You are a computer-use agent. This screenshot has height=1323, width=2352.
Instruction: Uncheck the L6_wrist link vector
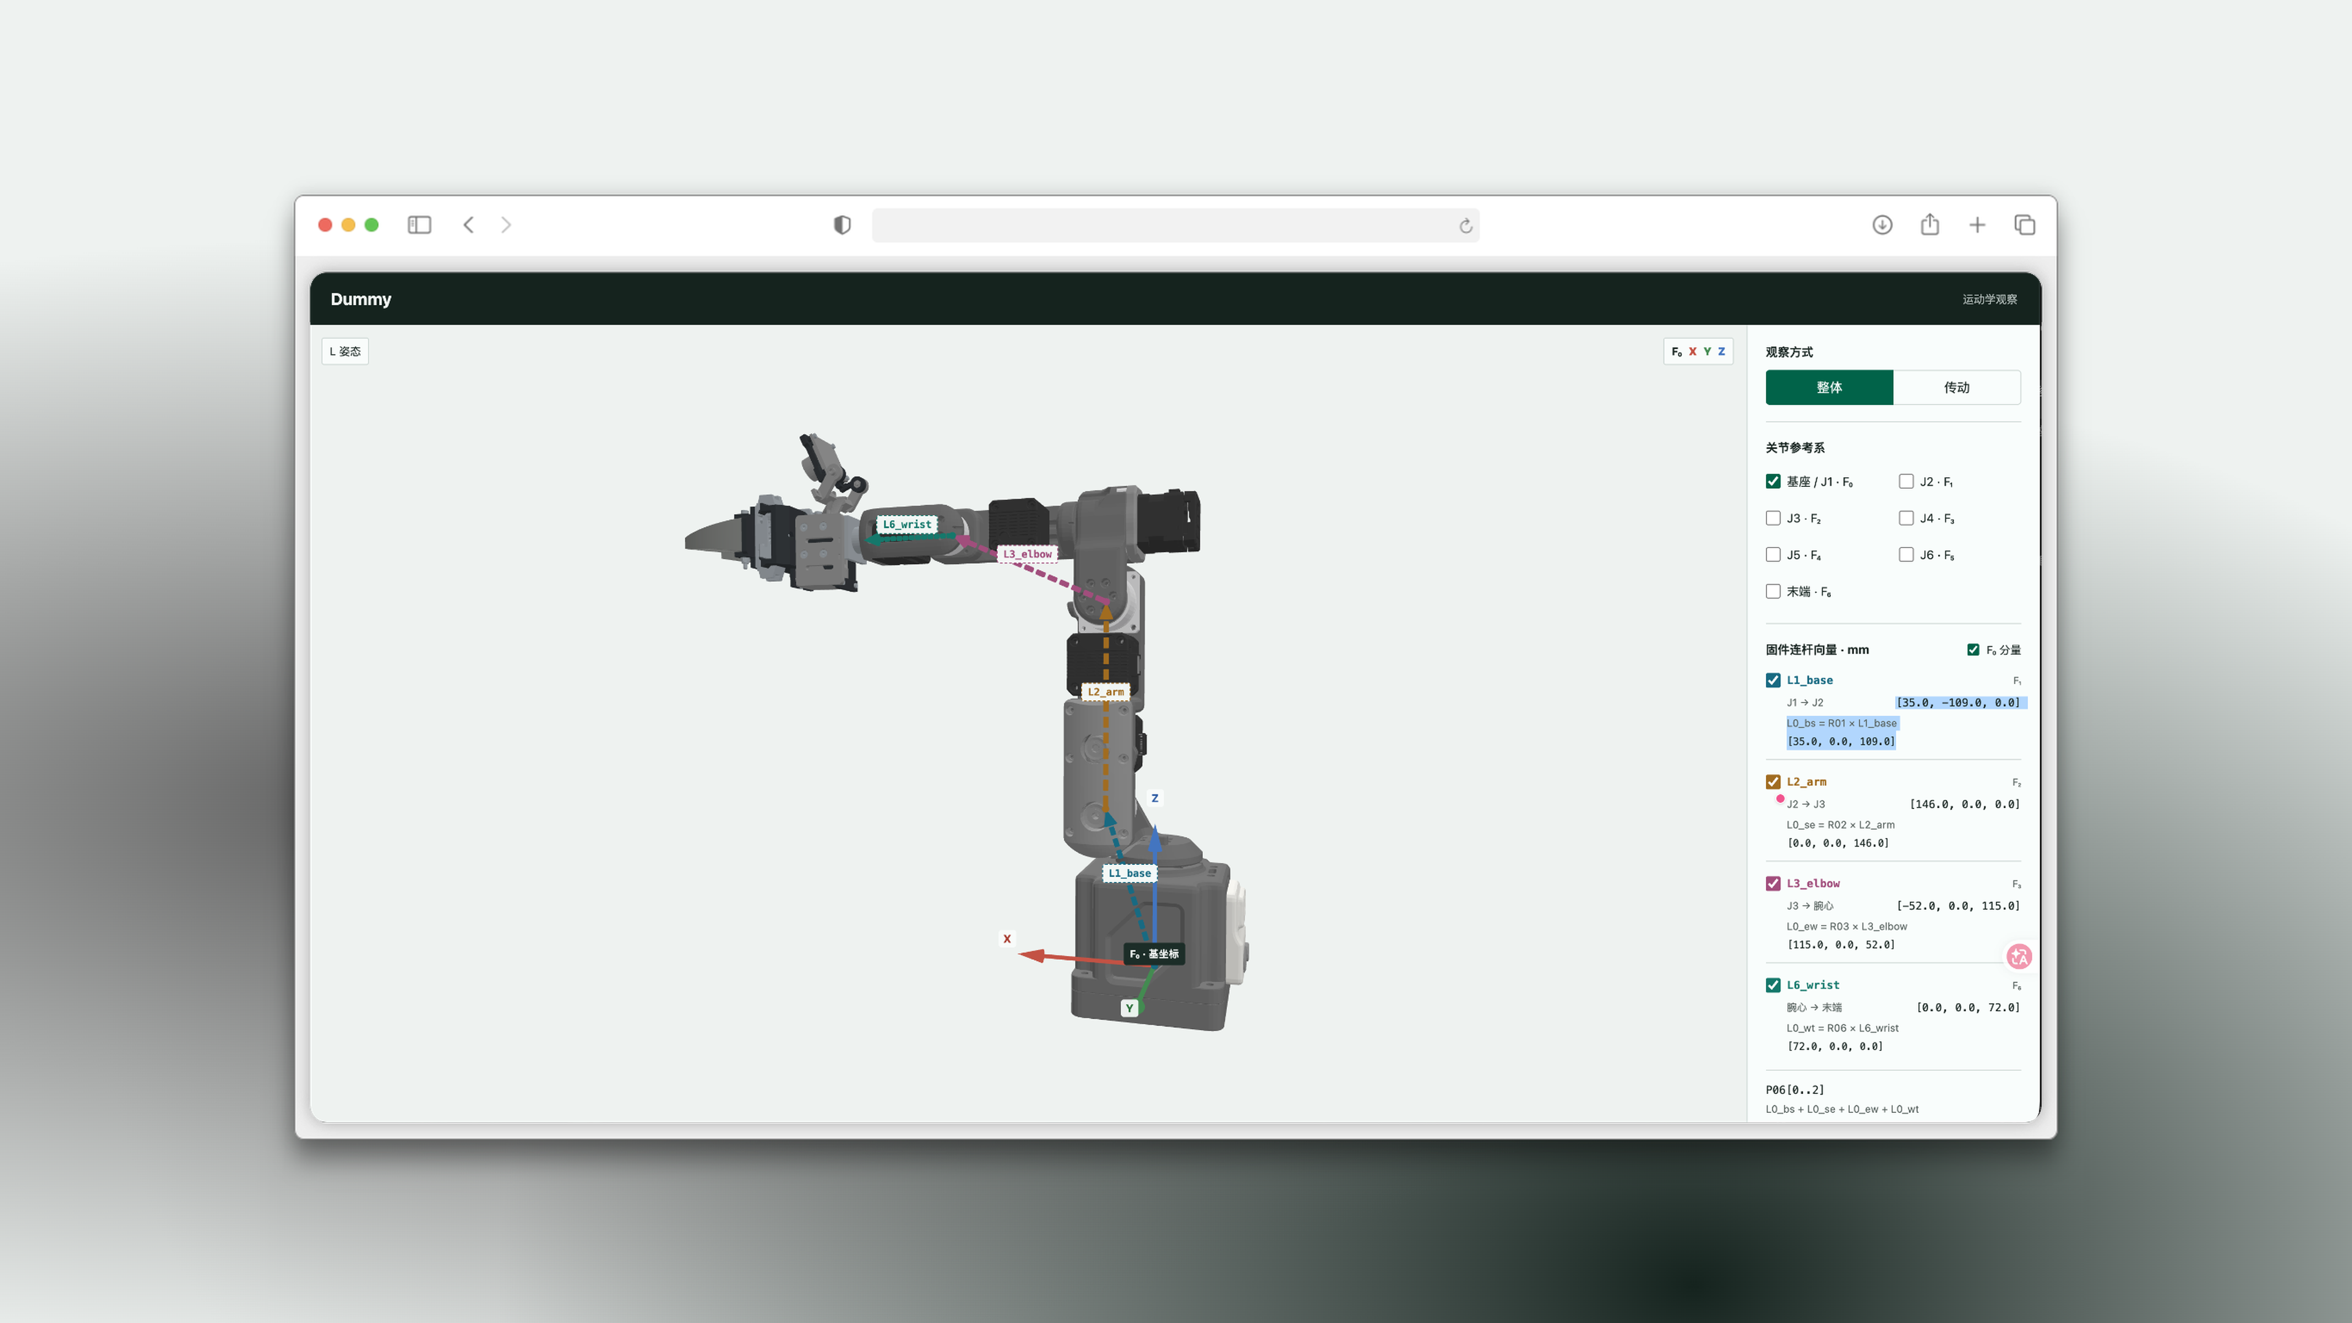tap(1773, 984)
